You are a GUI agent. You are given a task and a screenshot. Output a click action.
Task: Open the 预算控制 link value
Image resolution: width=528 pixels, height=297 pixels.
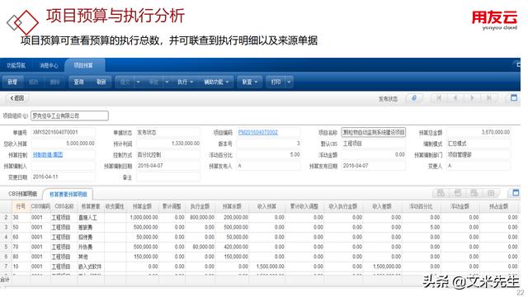pos(48,154)
